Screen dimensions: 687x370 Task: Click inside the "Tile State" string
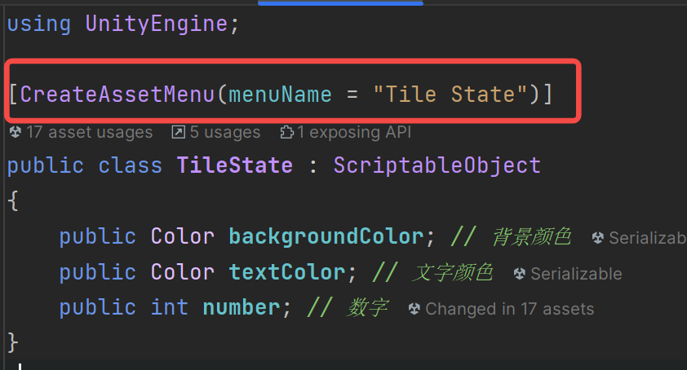tap(450, 94)
